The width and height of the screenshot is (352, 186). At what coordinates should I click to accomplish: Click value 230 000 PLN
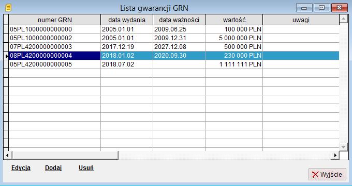pyautogui.click(x=243, y=56)
